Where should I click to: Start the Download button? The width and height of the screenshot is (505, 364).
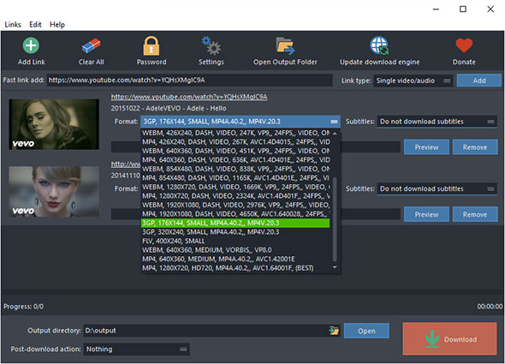[449, 339]
